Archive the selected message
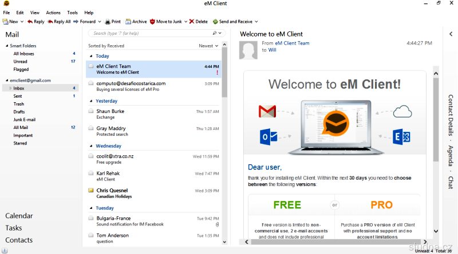Viewport: 458px width, 254px height. 136,22
